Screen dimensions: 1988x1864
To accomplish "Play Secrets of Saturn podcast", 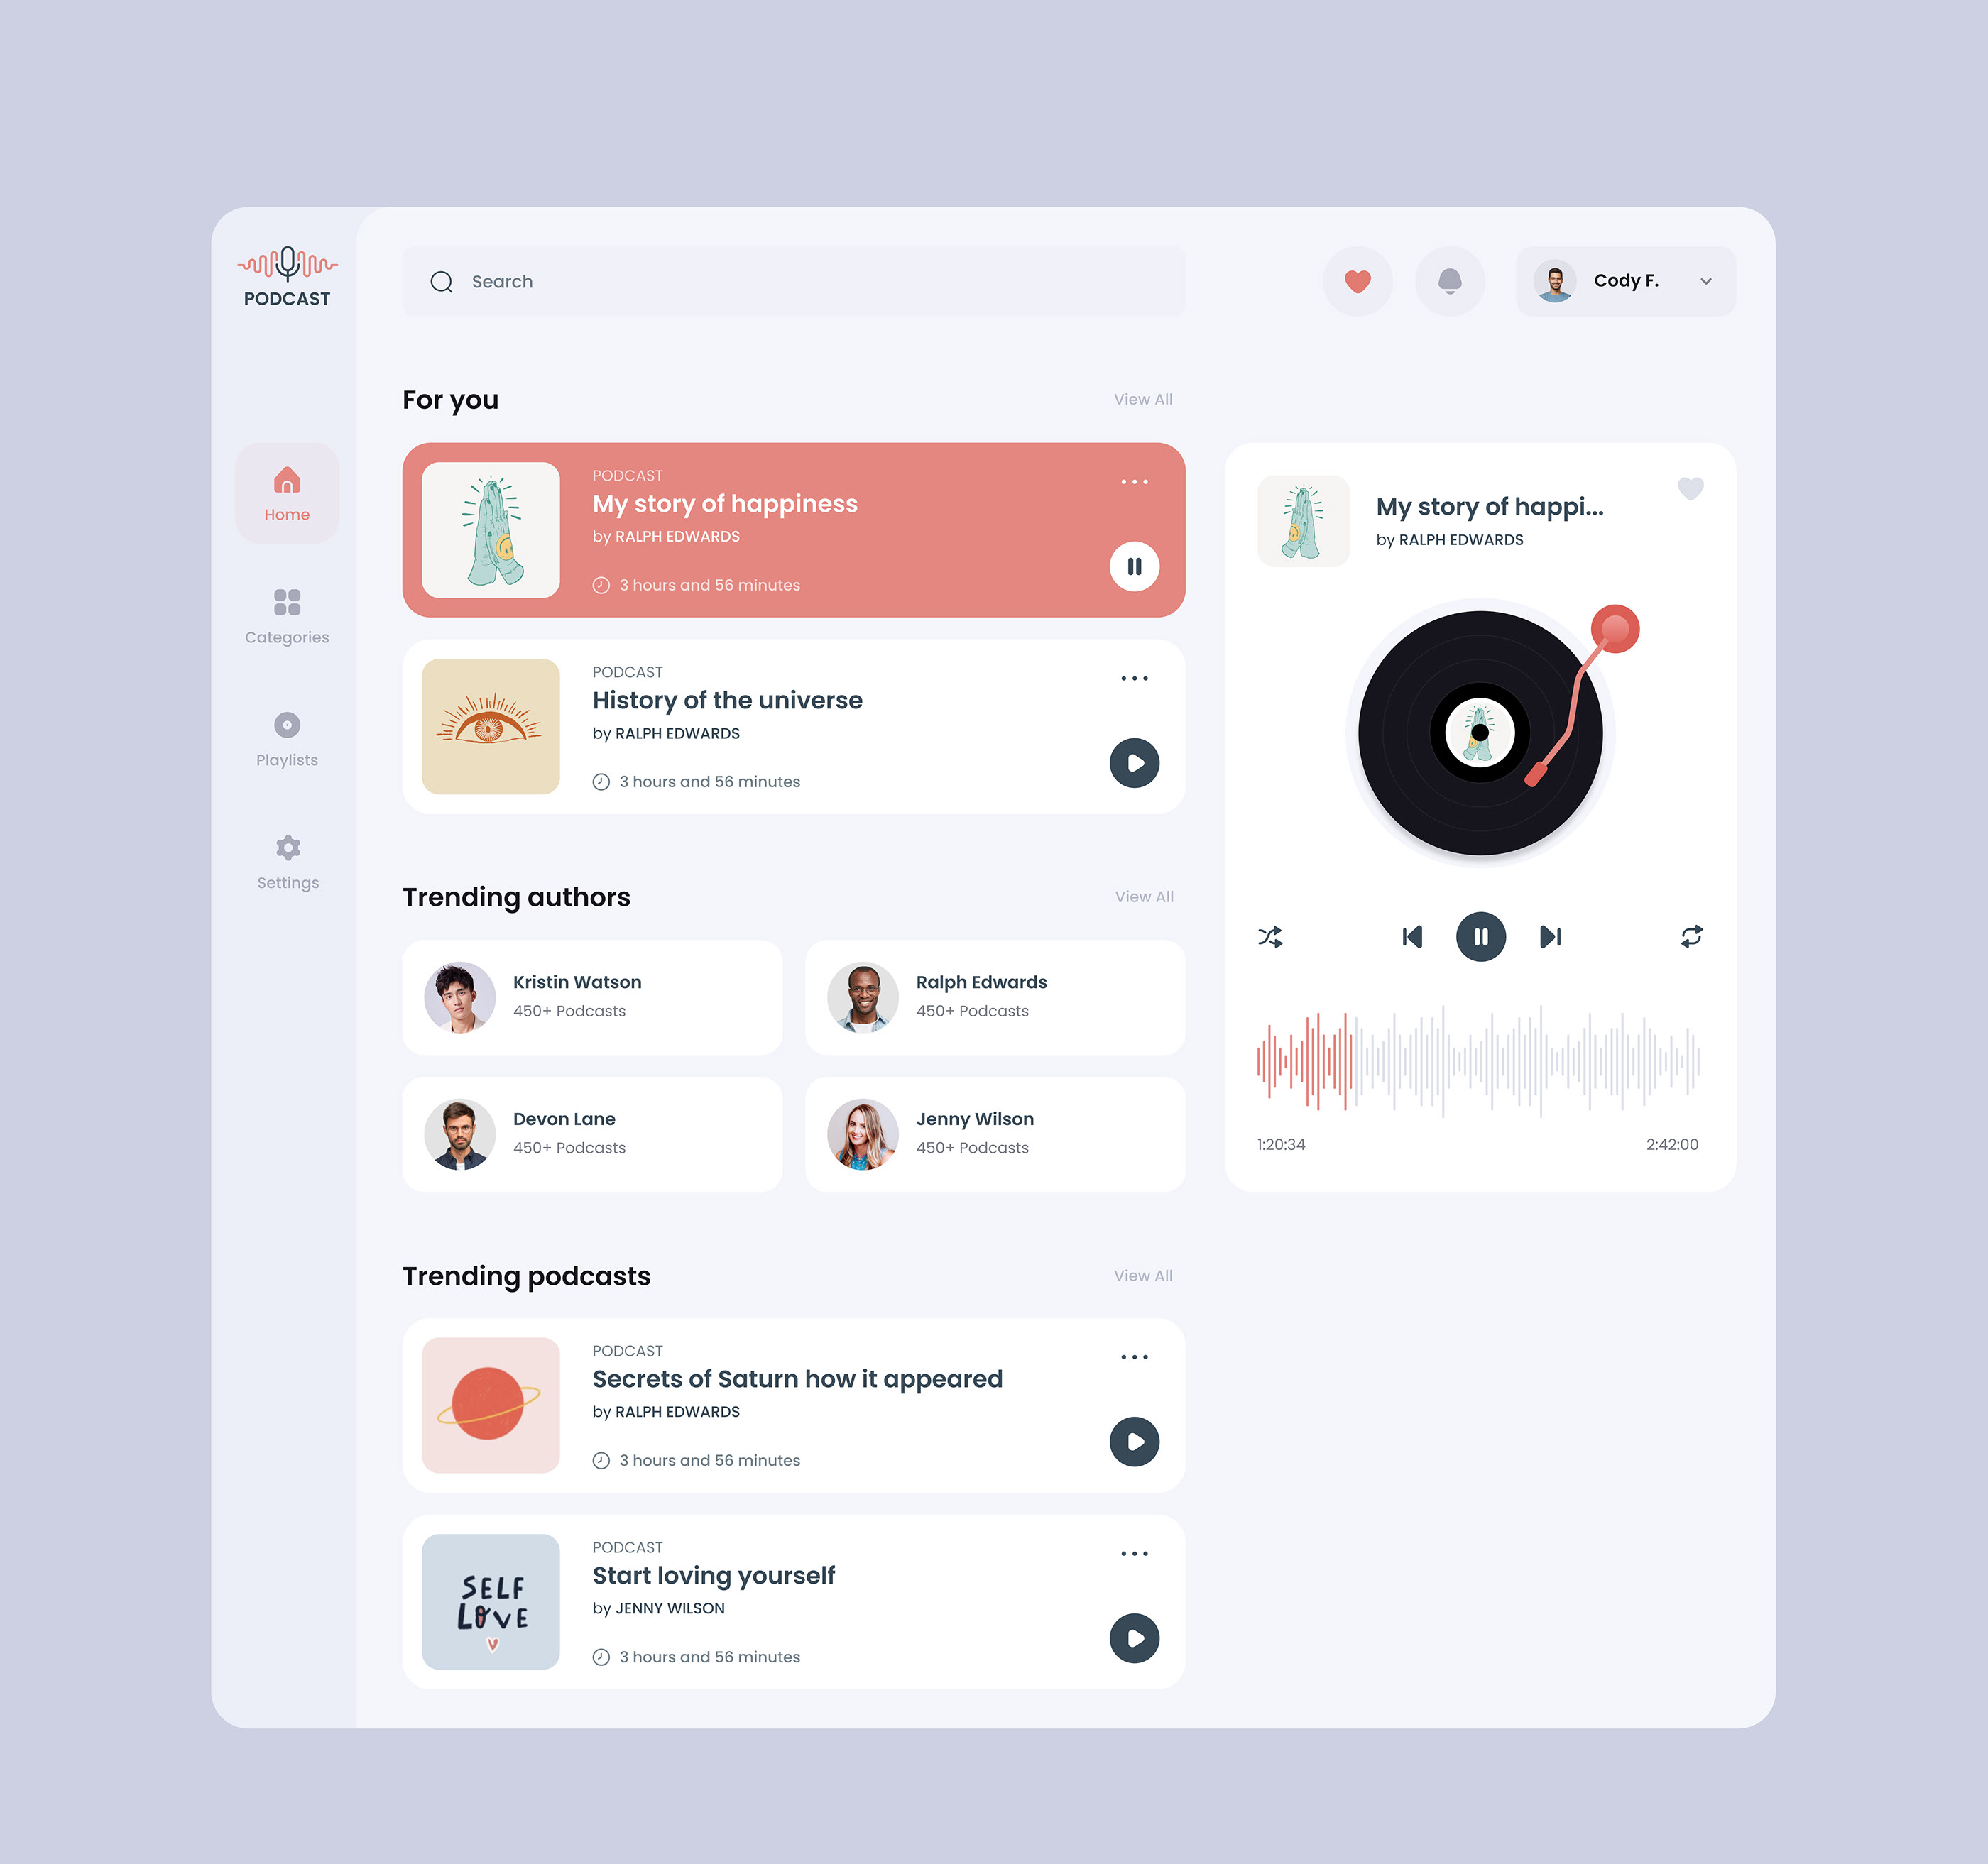I will [1135, 1442].
